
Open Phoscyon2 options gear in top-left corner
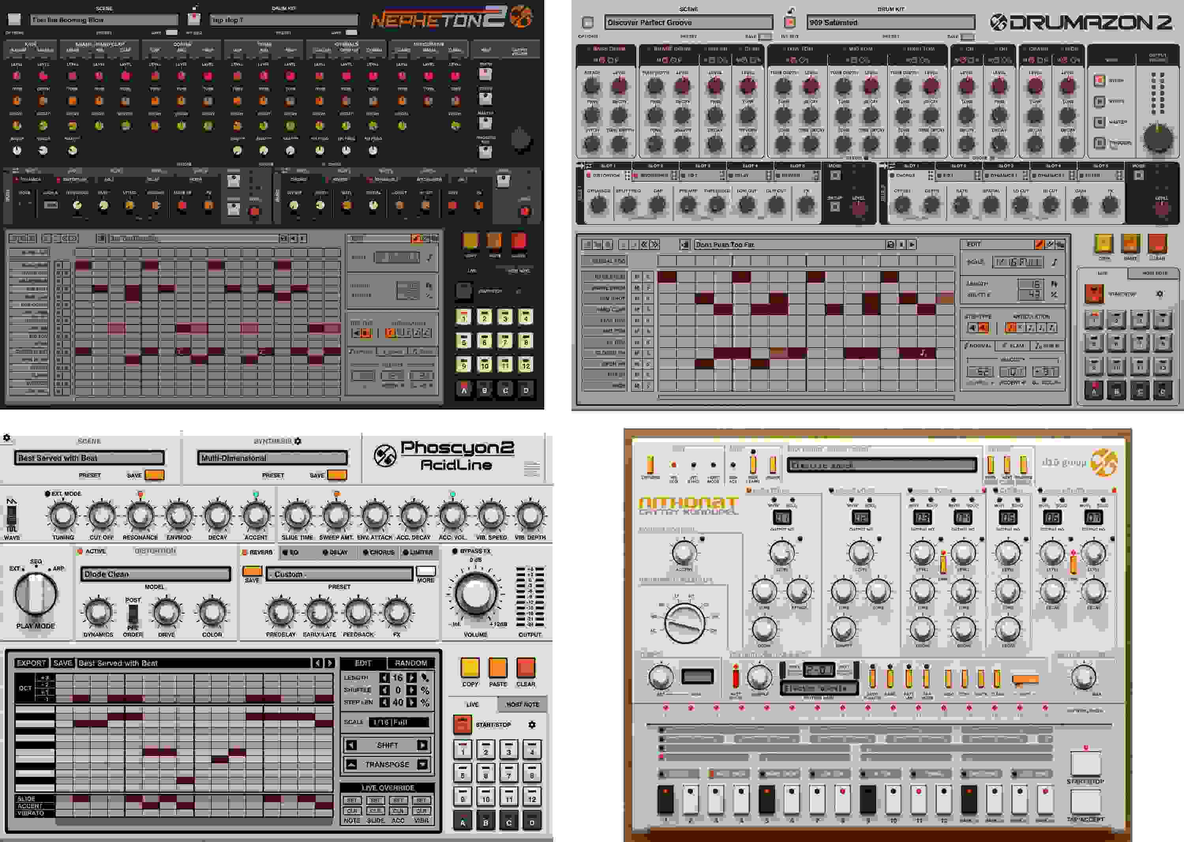pyautogui.click(x=7, y=438)
